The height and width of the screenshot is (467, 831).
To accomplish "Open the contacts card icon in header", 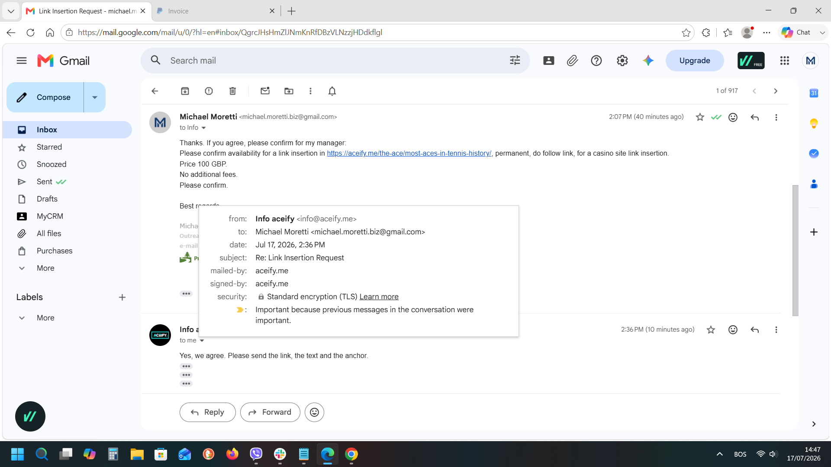I will pos(549,61).
